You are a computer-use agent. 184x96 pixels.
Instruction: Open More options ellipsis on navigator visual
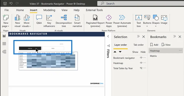click(x=62, y=44)
